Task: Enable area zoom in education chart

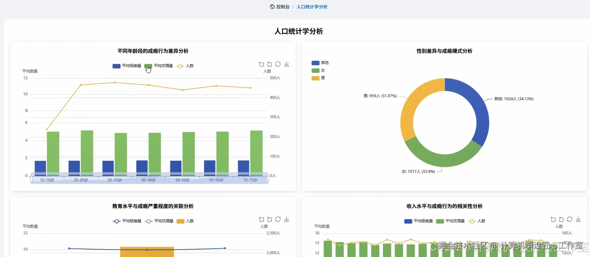Action: 261,219
